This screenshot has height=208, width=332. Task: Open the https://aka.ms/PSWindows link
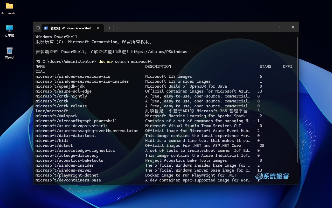click(x=159, y=52)
